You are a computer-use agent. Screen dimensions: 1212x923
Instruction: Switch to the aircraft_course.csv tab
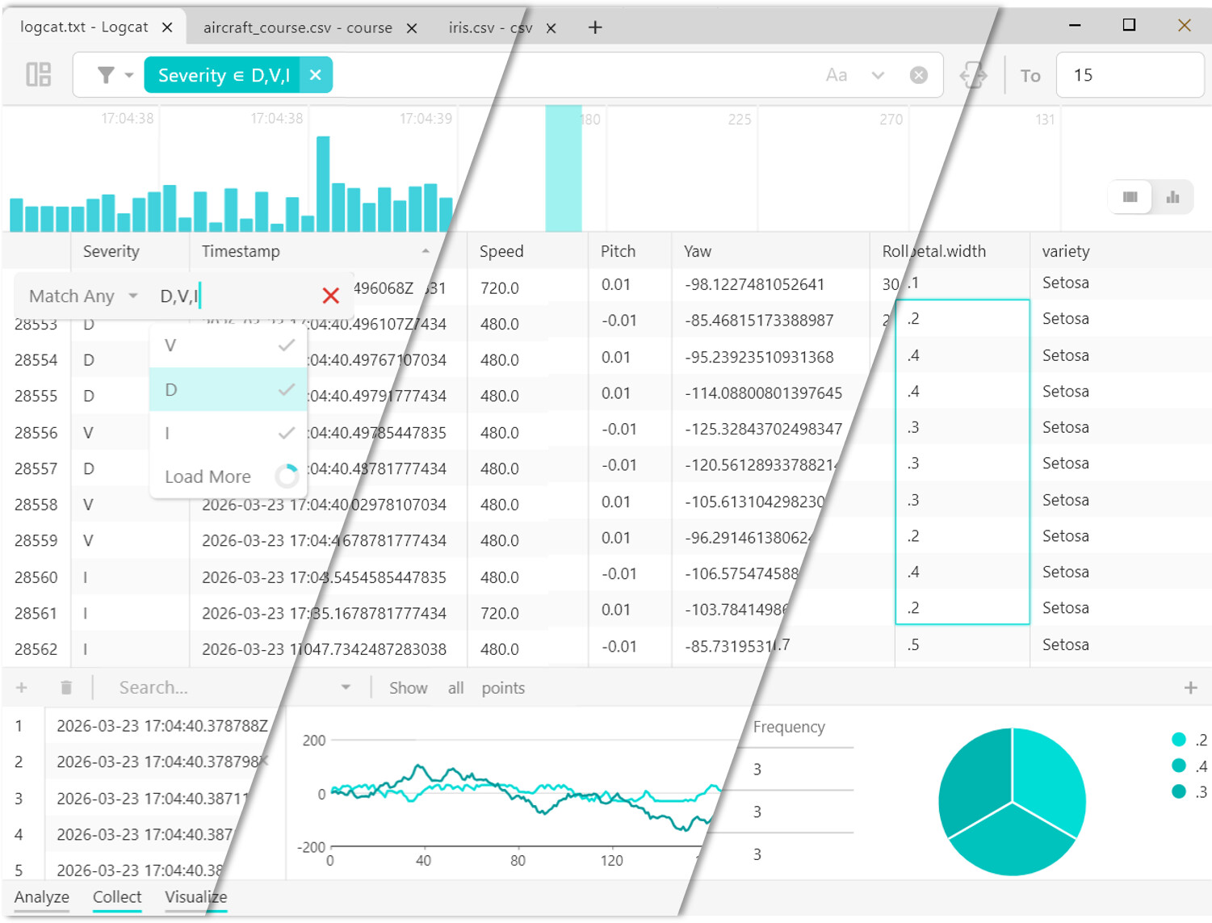click(x=297, y=27)
